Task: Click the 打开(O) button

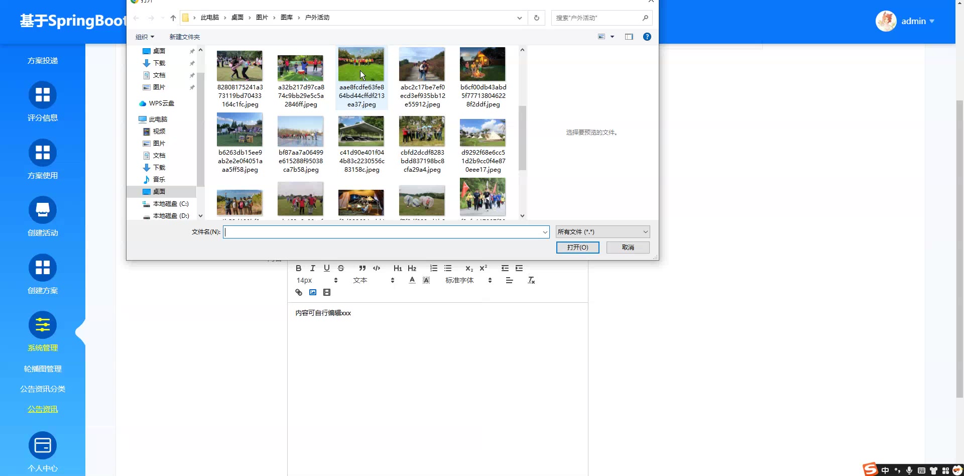Action: click(x=577, y=247)
